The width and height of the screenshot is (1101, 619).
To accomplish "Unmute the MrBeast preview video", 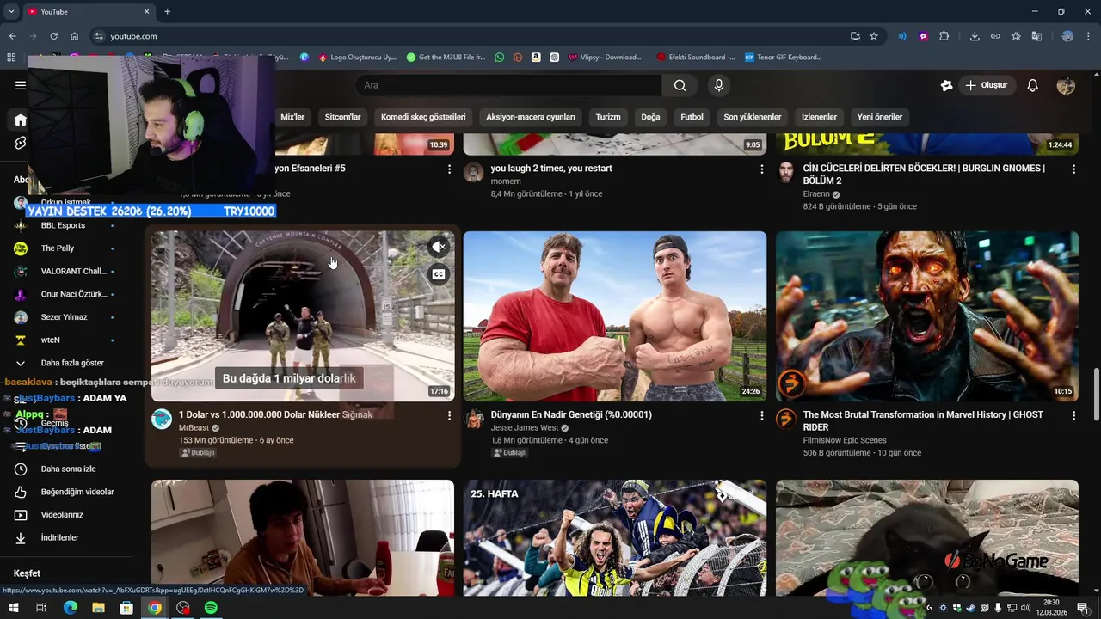I will tap(439, 248).
